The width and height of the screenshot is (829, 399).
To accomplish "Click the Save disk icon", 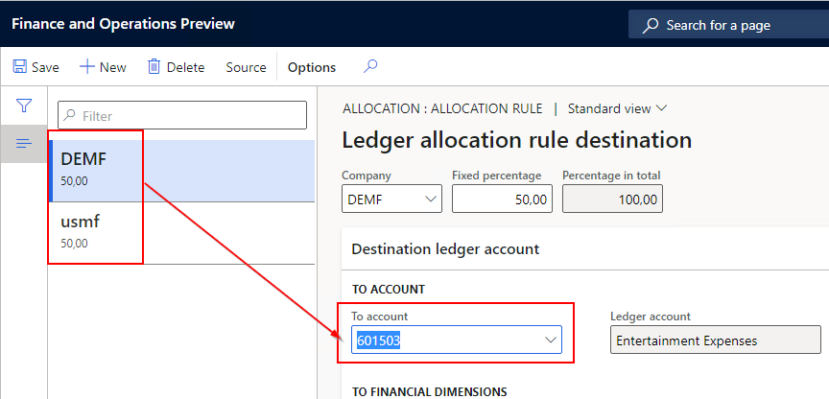I will coord(19,67).
